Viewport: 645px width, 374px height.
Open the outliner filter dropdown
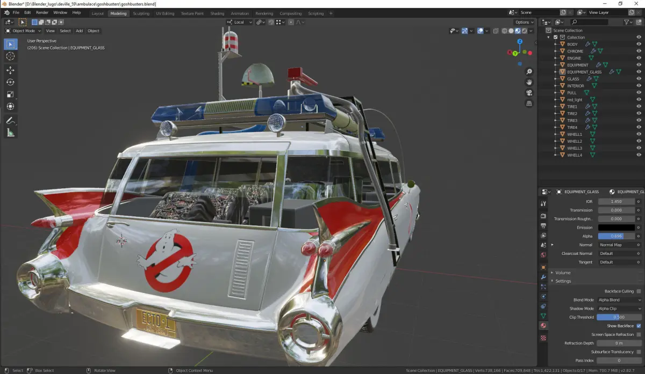coord(629,22)
